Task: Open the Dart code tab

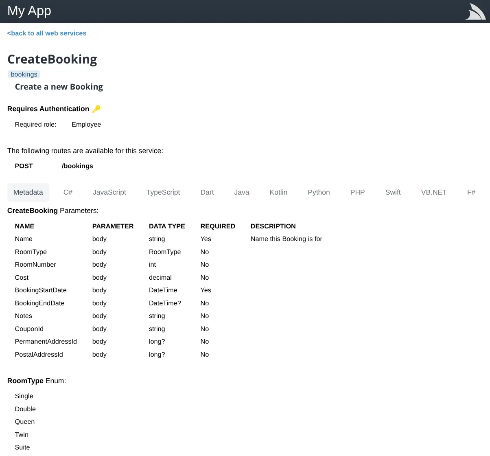Action: [207, 192]
